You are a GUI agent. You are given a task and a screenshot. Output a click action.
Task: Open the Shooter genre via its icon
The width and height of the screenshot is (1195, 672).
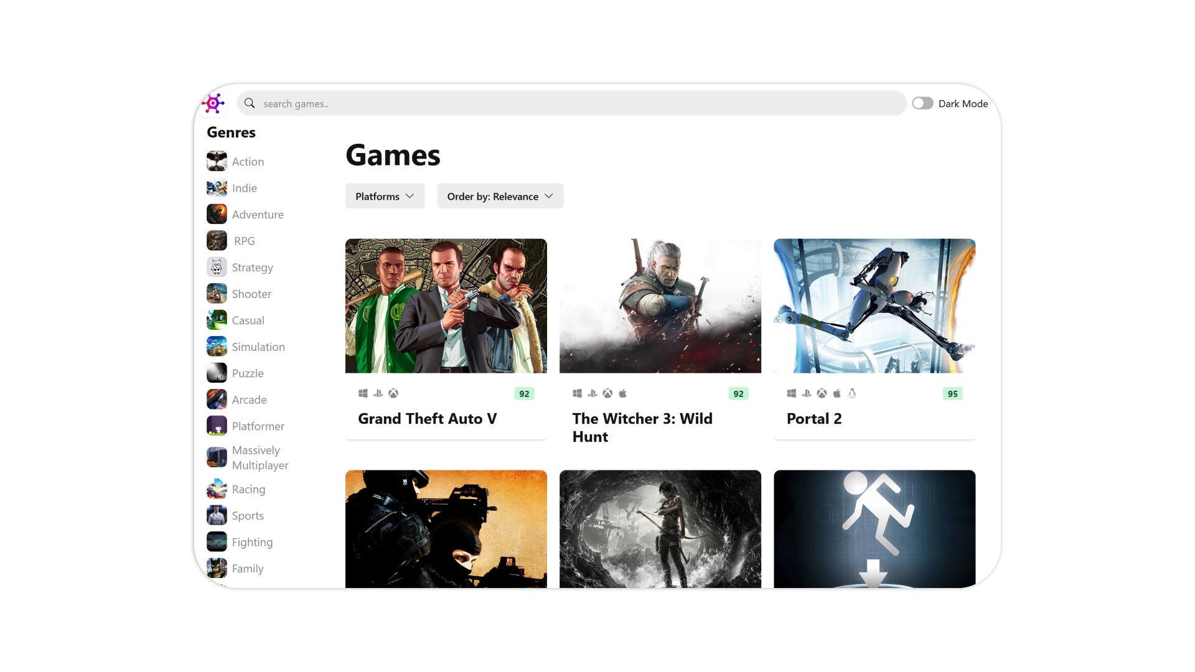216,293
